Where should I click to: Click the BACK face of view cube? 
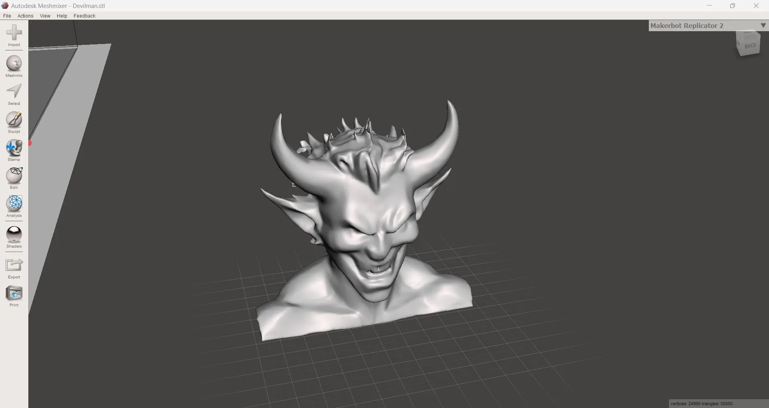[x=750, y=46]
